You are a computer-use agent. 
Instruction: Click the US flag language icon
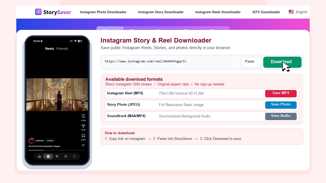[291, 12]
